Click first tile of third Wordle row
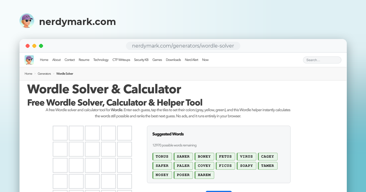366x192 pixels. (60, 165)
